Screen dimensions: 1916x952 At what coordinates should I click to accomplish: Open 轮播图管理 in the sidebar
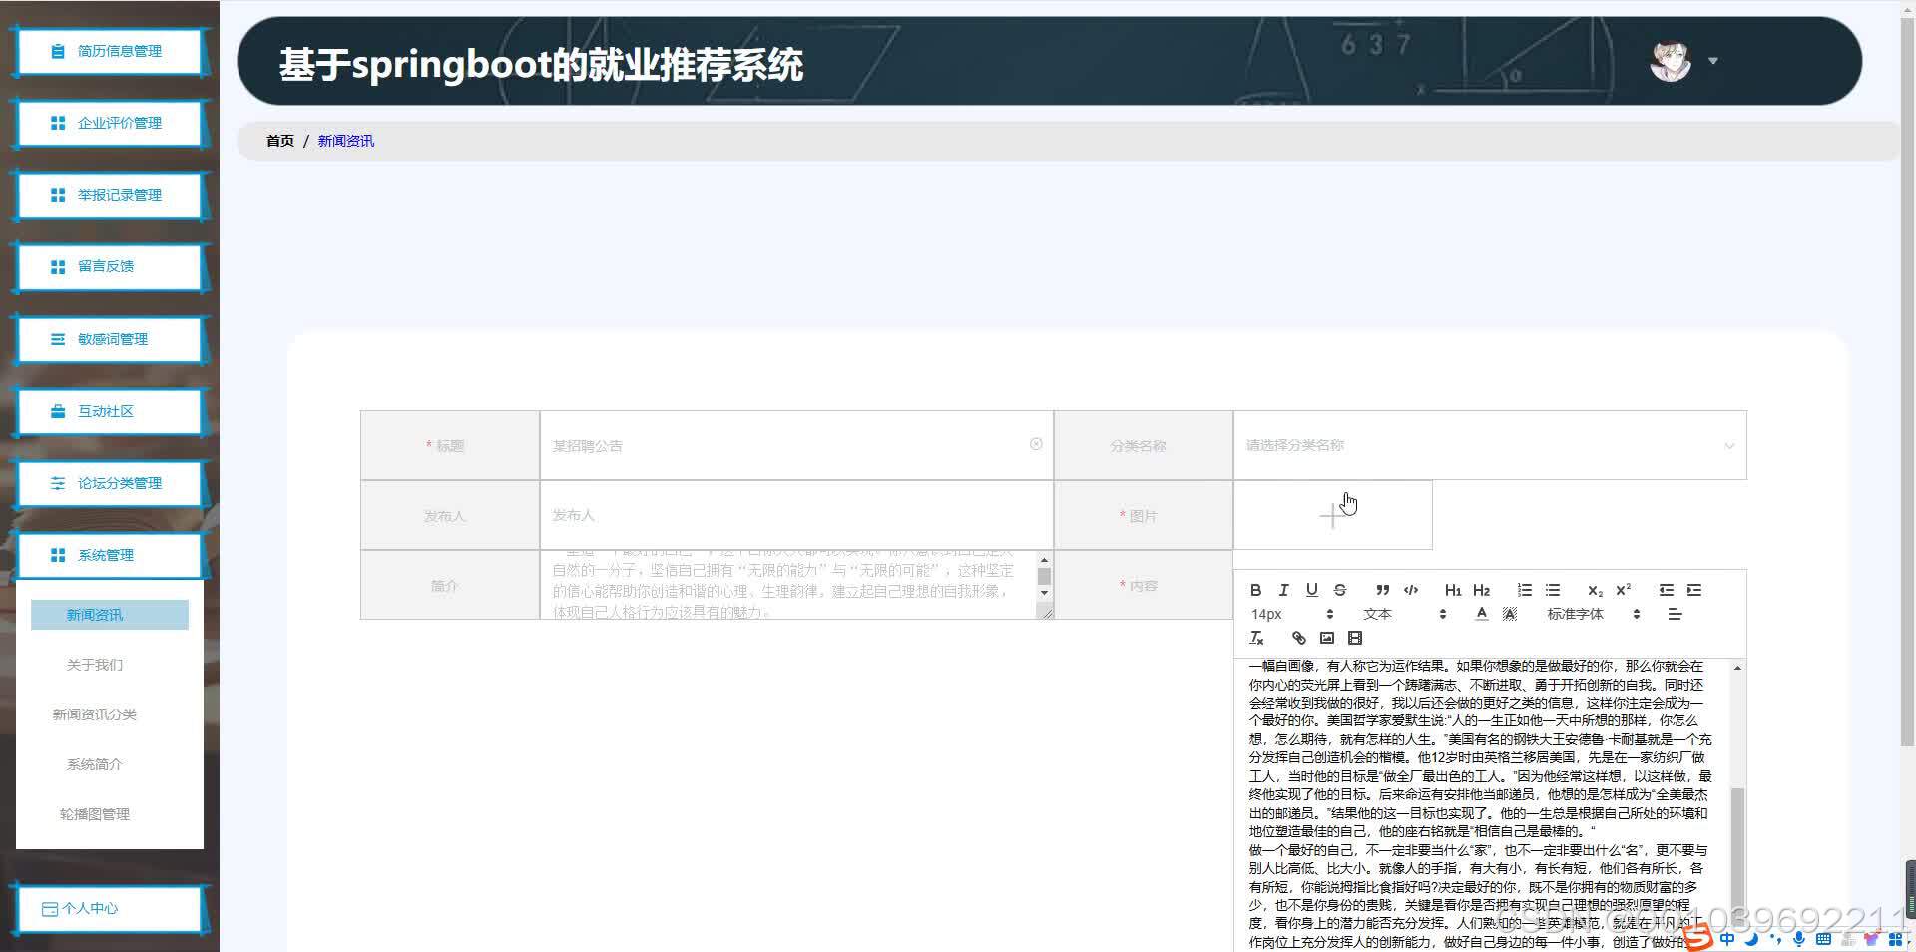click(94, 814)
